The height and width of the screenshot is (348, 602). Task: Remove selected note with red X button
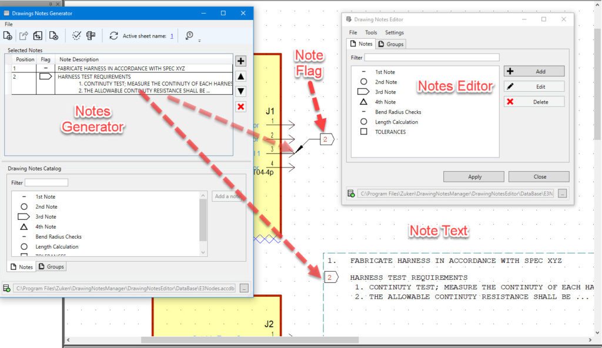(x=240, y=106)
